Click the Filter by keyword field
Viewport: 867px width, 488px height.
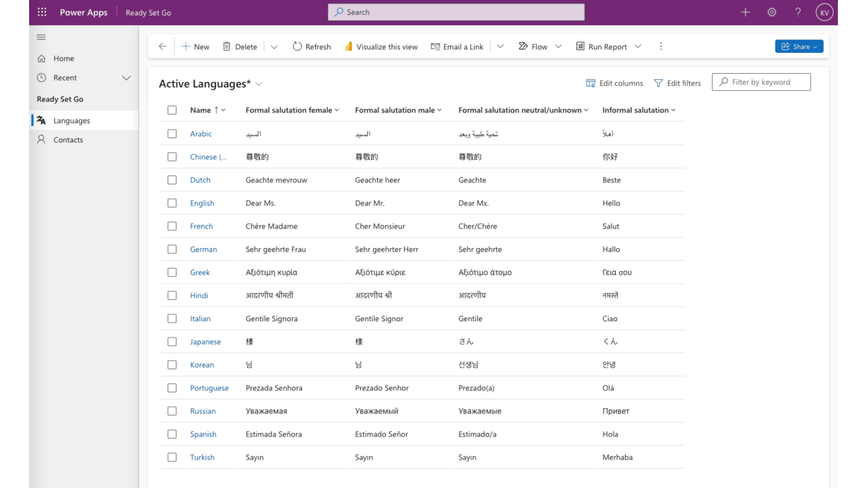[761, 81]
